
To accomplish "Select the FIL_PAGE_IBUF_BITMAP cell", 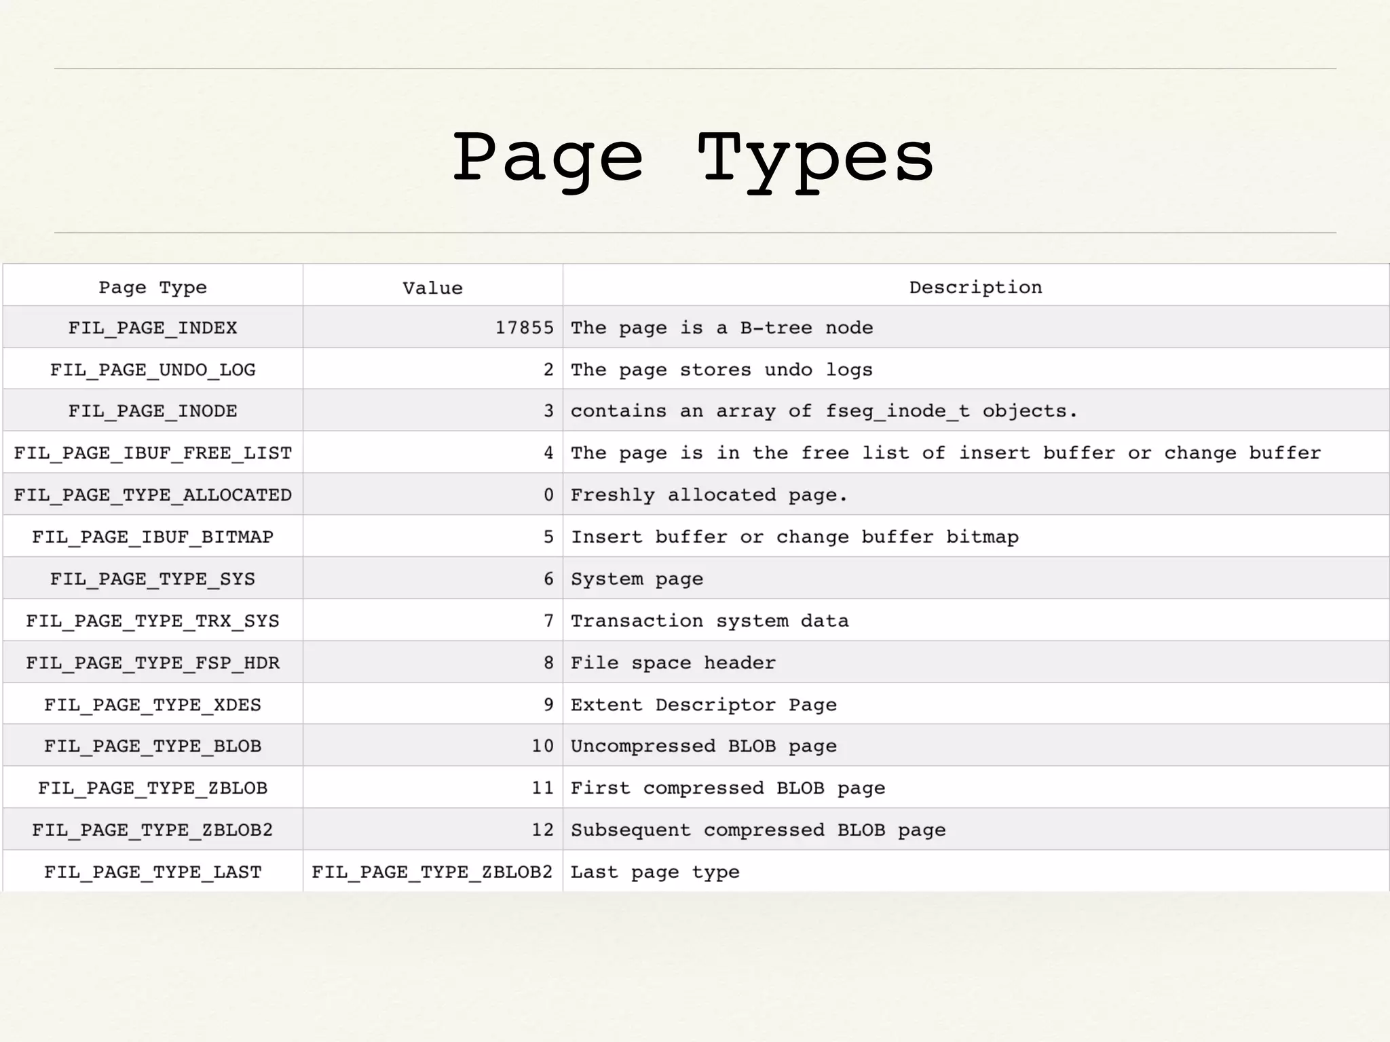I will pos(153,537).
